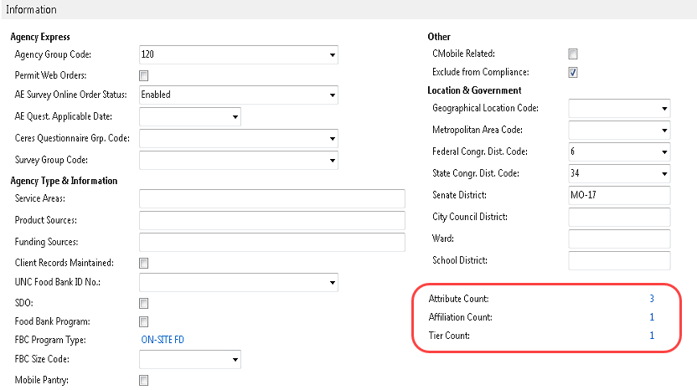Viewport: 697px width, 390px height.
Task: Enable the Client Records Maintained checkbox
Action: pos(143,263)
